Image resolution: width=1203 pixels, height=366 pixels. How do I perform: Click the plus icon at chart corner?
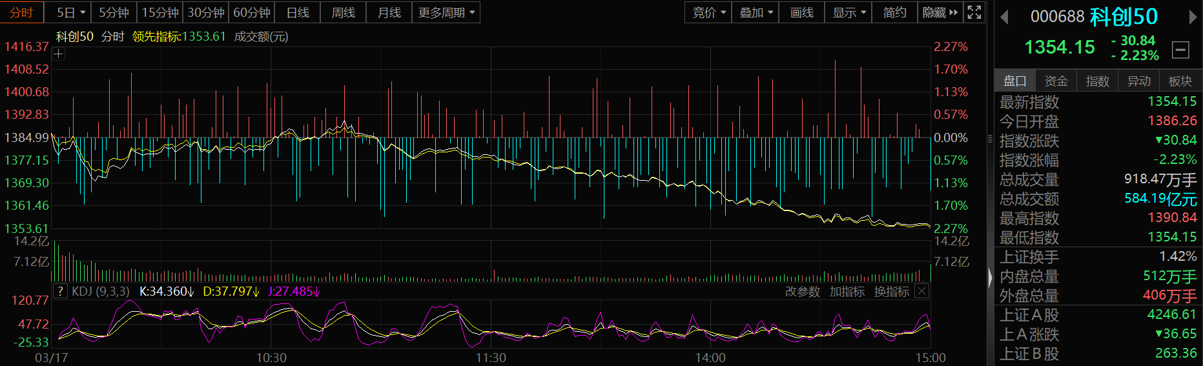pyautogui.click(x=58, y=54)
